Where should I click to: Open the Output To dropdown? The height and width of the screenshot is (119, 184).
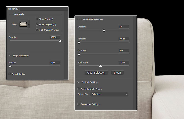pyautogui.click(x=109, y=94)
